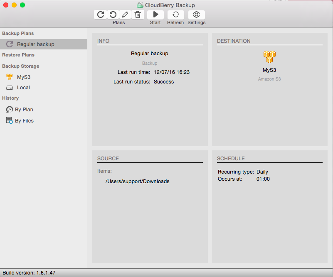Viewport: 333px width, 277px height.
Task: Click the By Files list icon
Action: click(9, 120)
